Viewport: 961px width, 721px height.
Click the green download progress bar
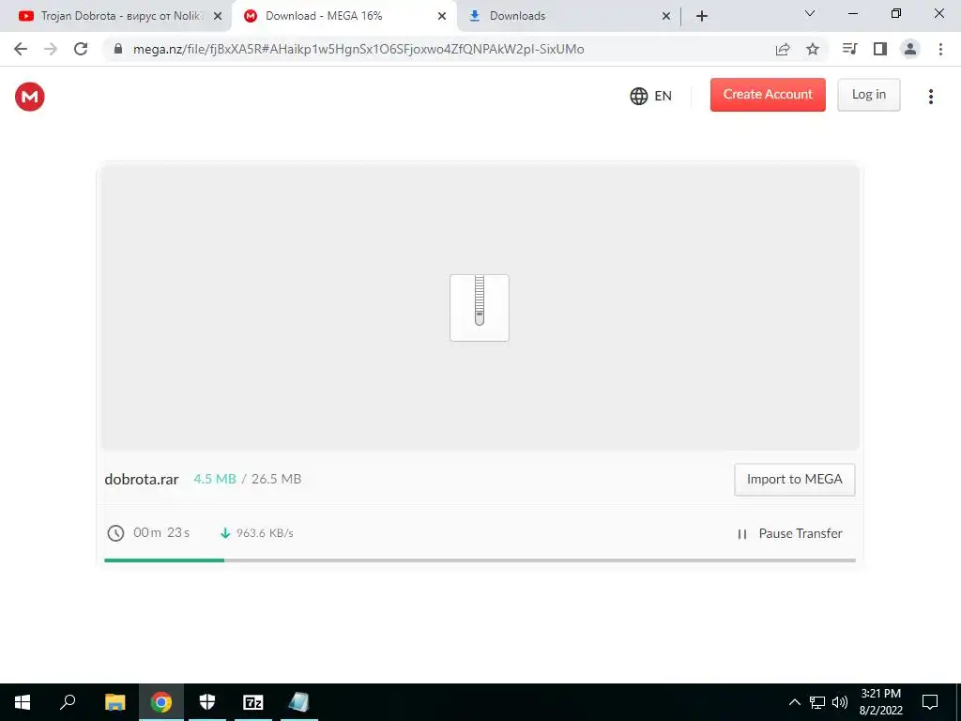coord(164,560)
